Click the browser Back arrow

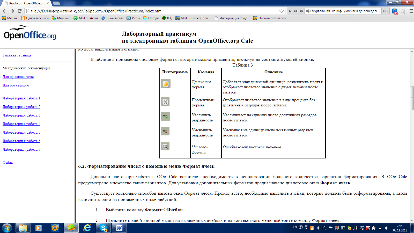point(4,11)
